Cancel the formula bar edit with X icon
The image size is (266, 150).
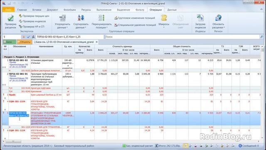pyautogui.click(x=24, y=37)
